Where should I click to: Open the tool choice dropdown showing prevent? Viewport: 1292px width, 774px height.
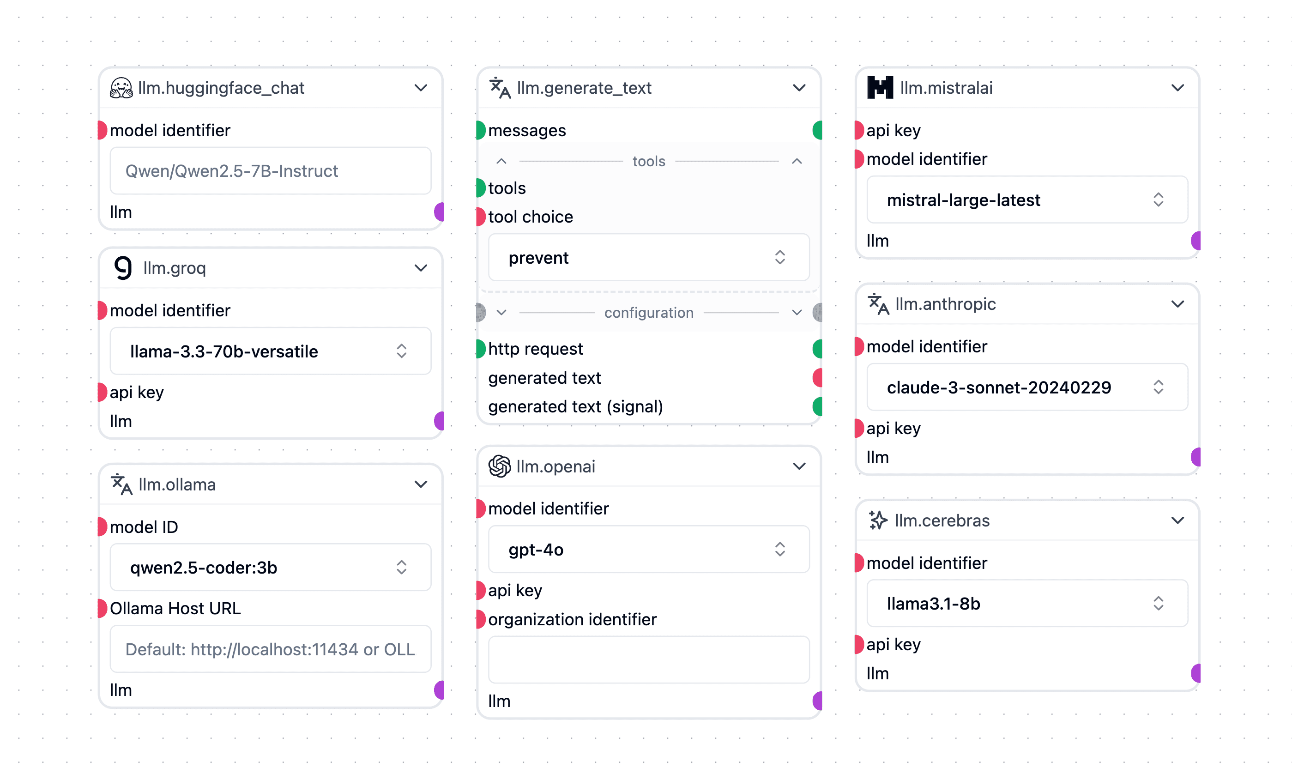648,258
